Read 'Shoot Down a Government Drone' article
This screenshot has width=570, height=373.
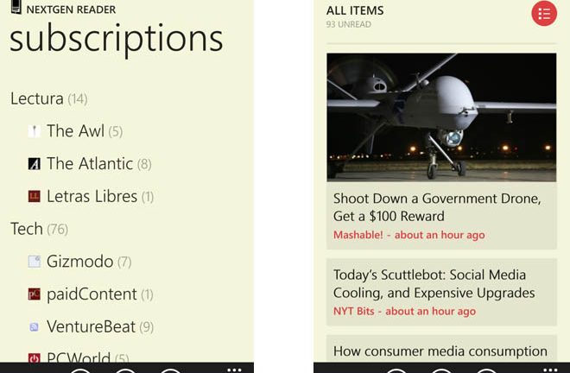coord(437,207)
